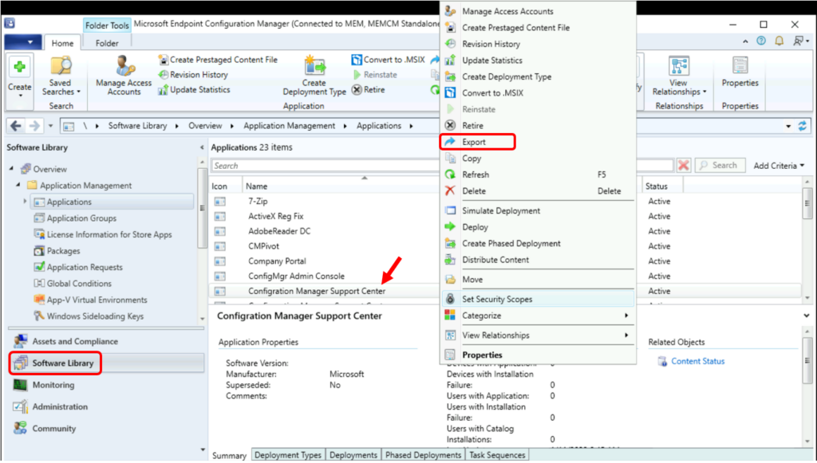Expand the Applications tree node
This screenshot has width=817, height=463.
(x=25, y=202)
